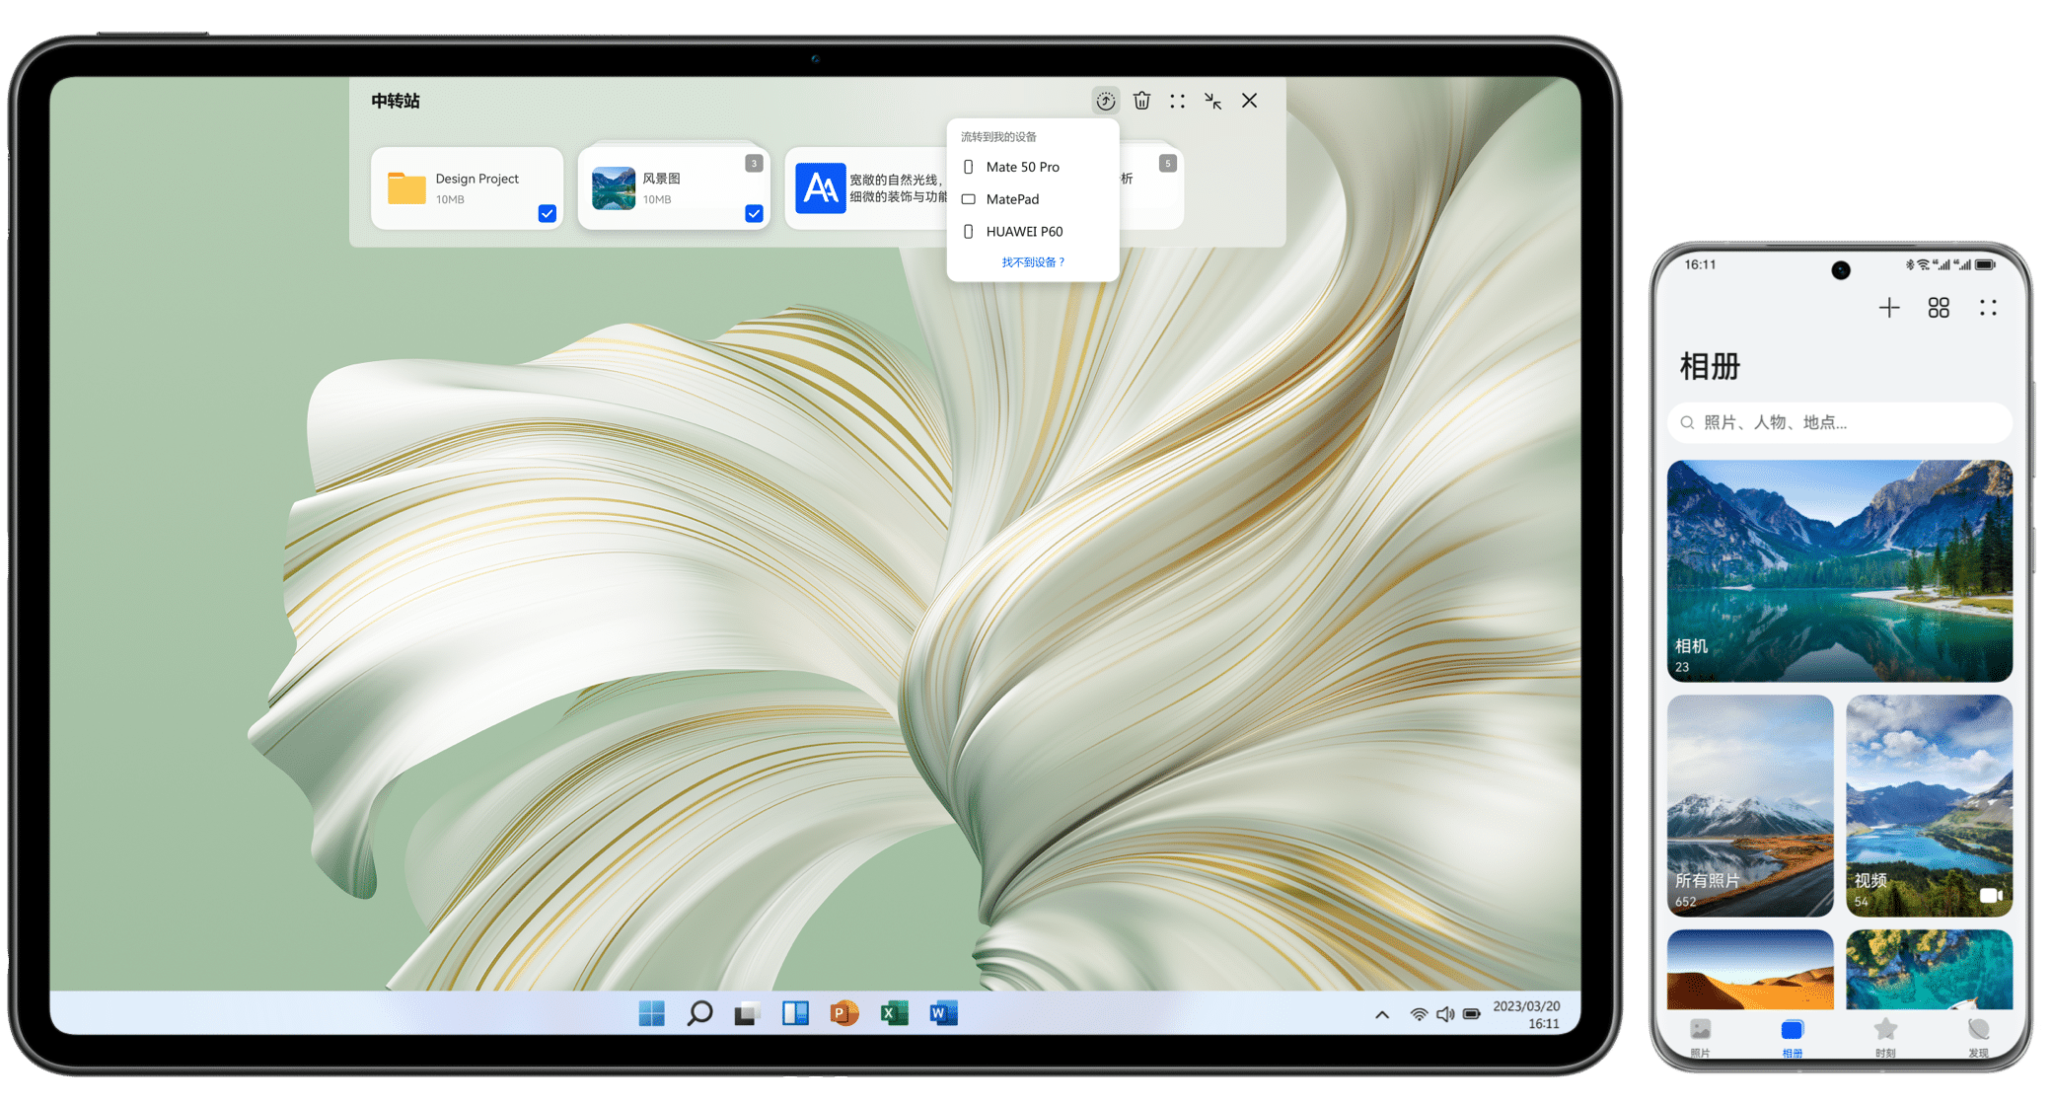Tap the plus icon in the 相册 app
The width and height of the screenshot is (2052, 1105).
point(1888,307)
